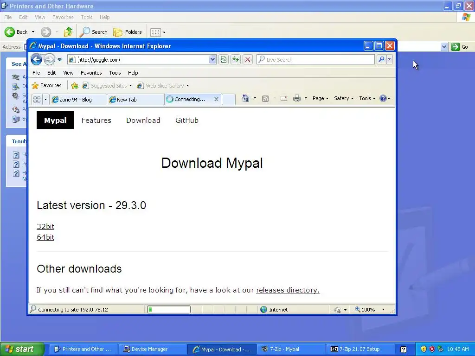The width and height of the screenshot is (475, 356).
Task: Click the Features navigation link
Action: coord(96,120)
